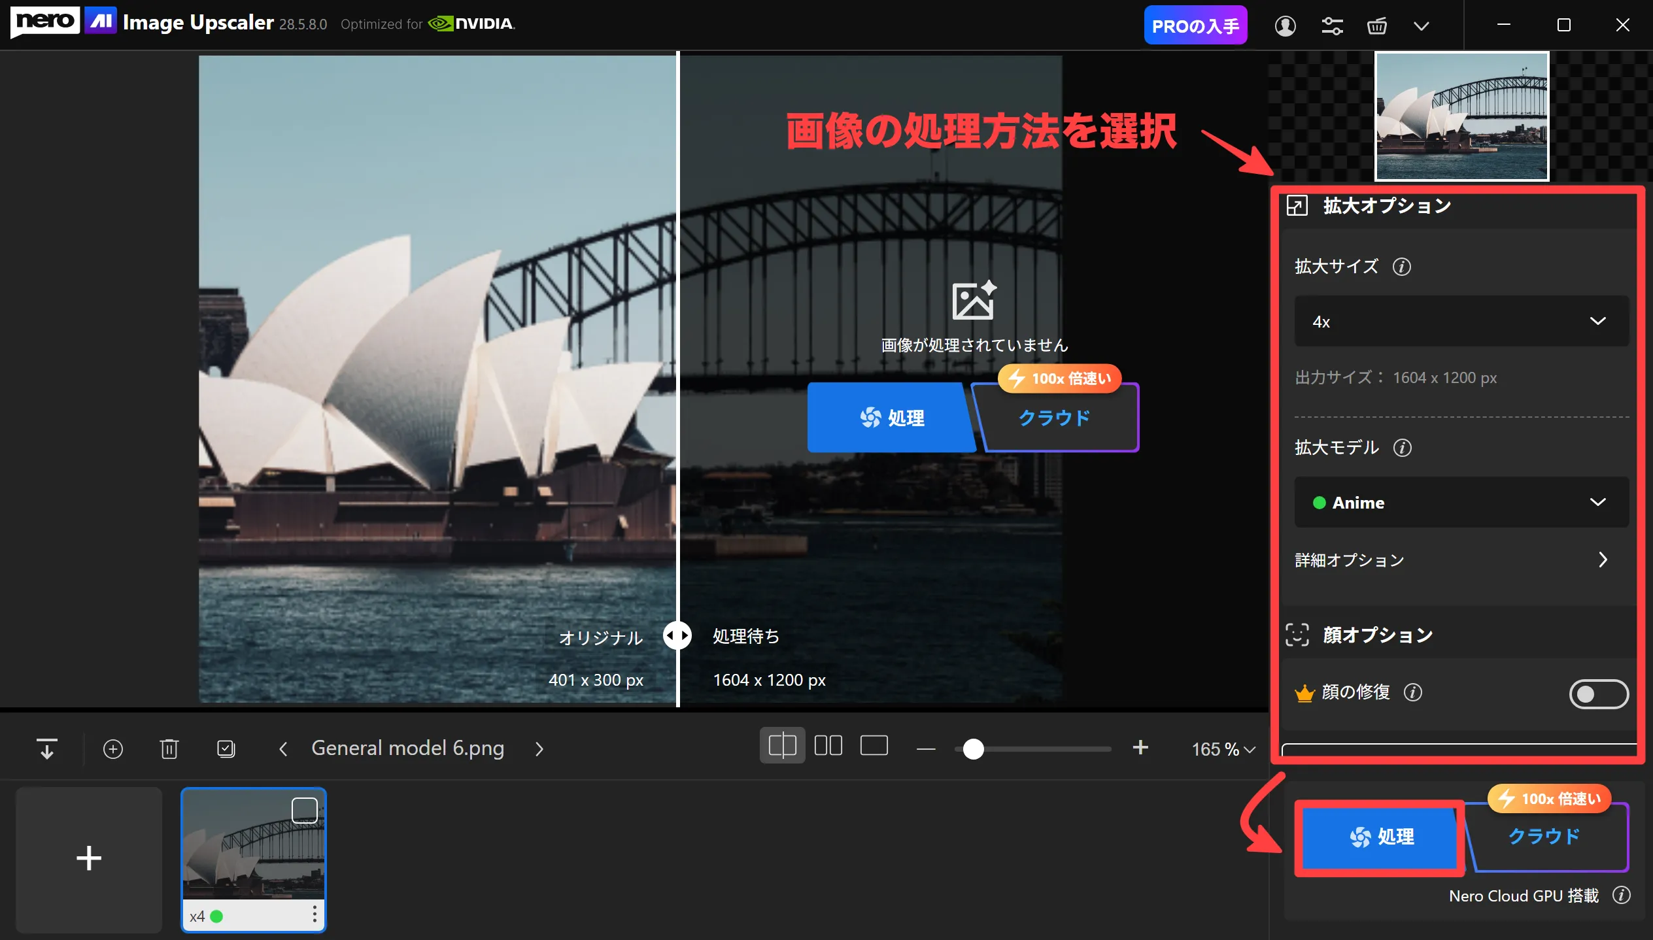1653x940 pixels.
Task: Open the user account icon
Action: 1285,25
